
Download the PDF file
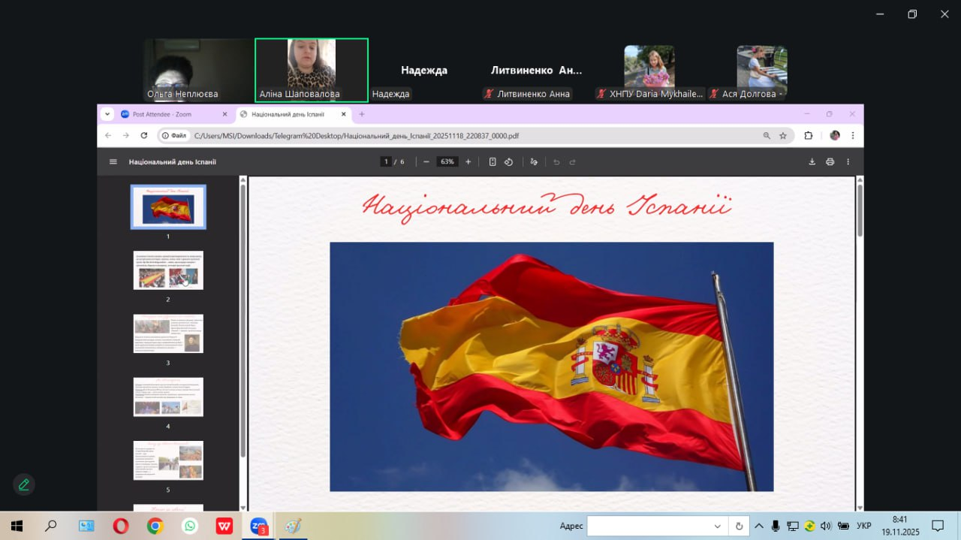tap(812, 161)
